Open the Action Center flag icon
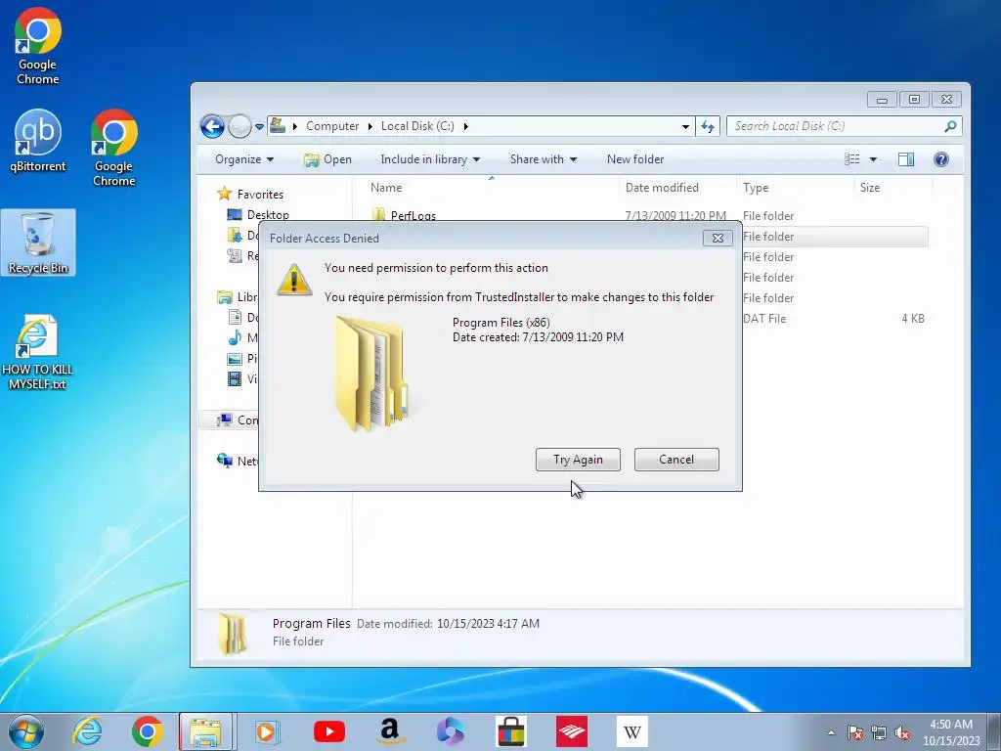 coord(854,732)
